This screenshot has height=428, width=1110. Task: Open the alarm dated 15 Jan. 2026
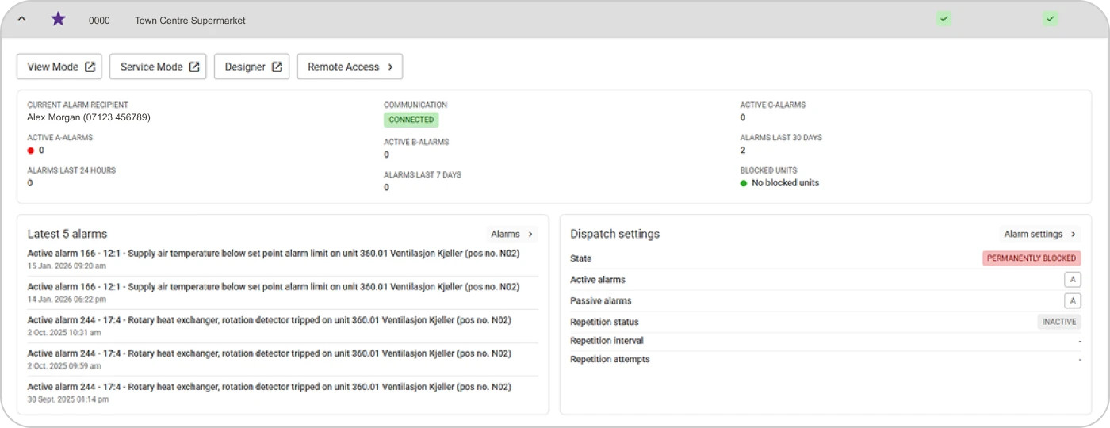point(273,254)
